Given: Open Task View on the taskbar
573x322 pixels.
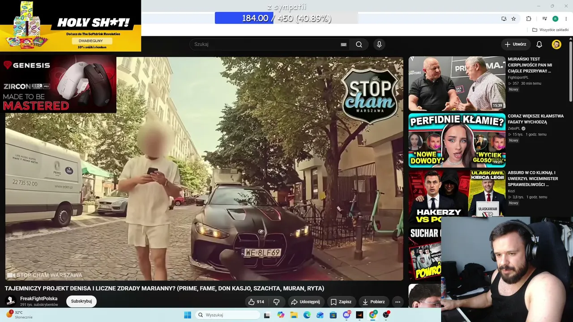Looking at the screenshot, I should coord(267,315).
